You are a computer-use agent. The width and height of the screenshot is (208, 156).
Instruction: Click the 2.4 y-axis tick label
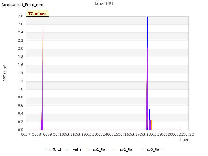pyautogui.click(x=21, y=32)
